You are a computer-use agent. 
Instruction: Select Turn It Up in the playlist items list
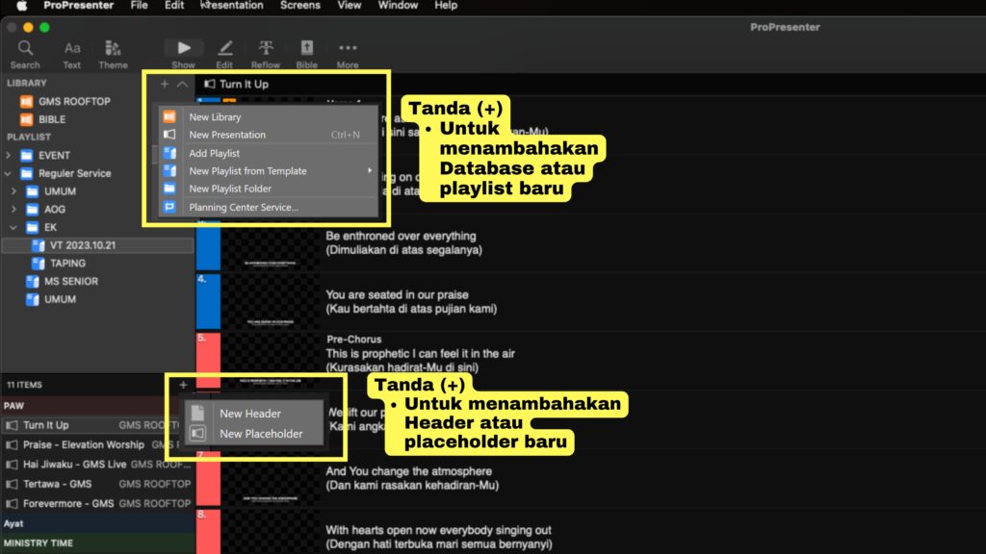[97, 425]
